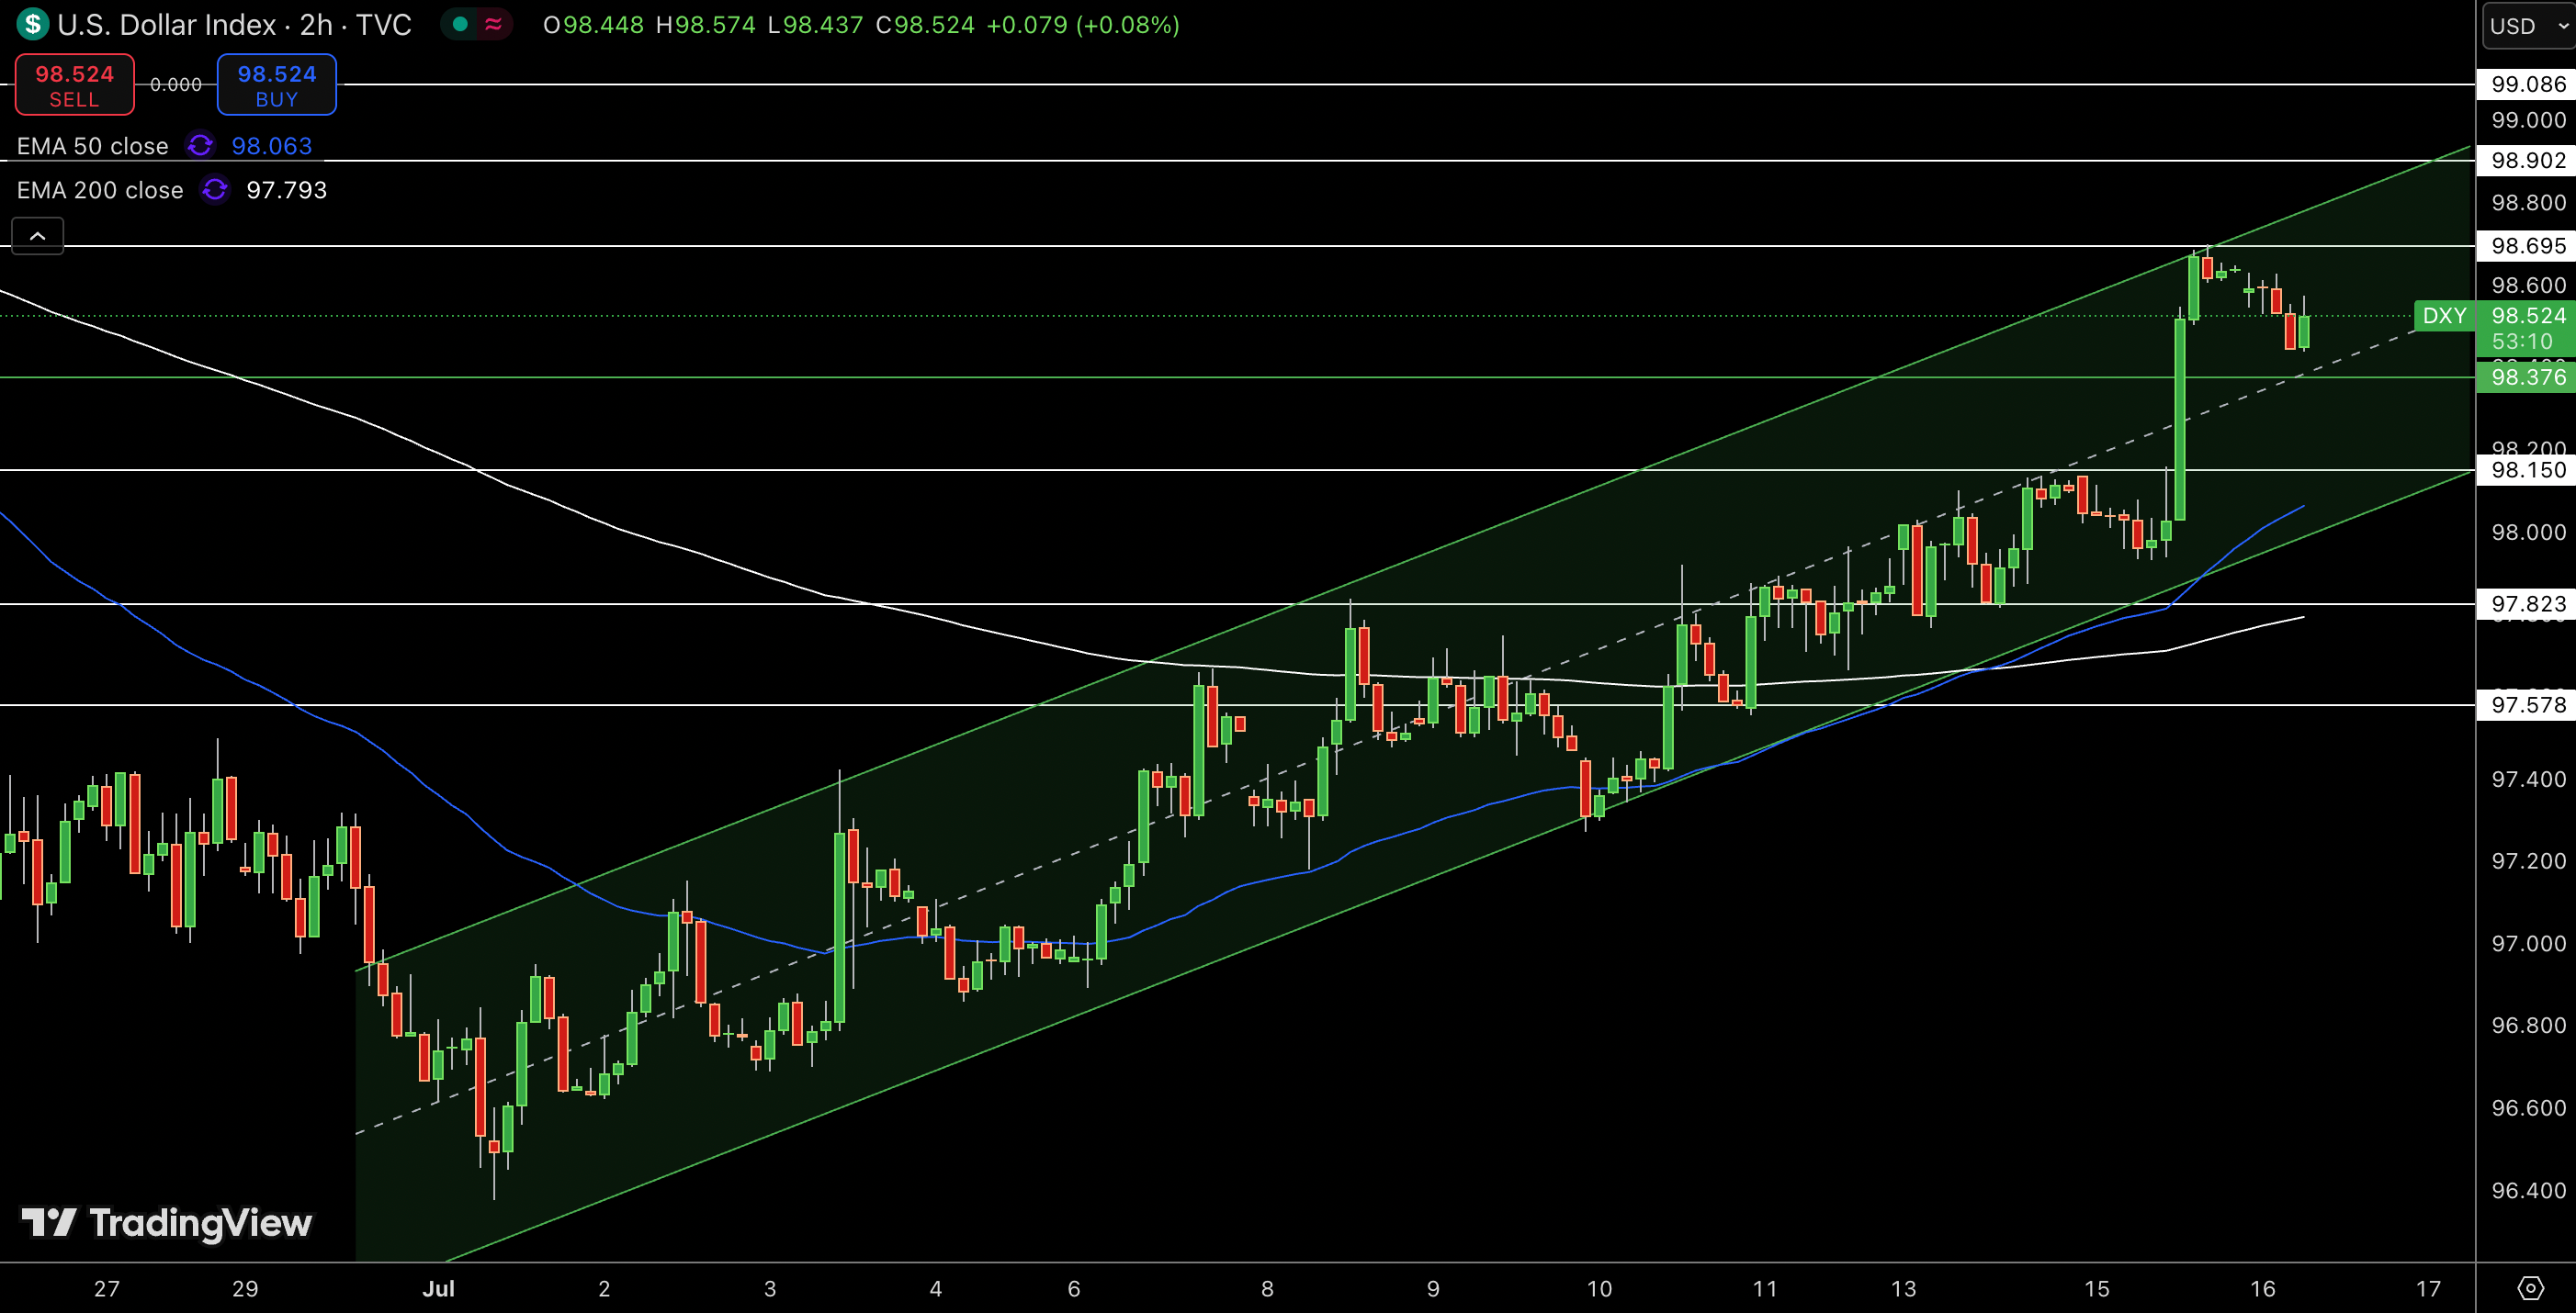Image resolution: width=2576 pixels, height=1313 pixels.
Task: Click the 98.902 price level label
Action: 2527,160
